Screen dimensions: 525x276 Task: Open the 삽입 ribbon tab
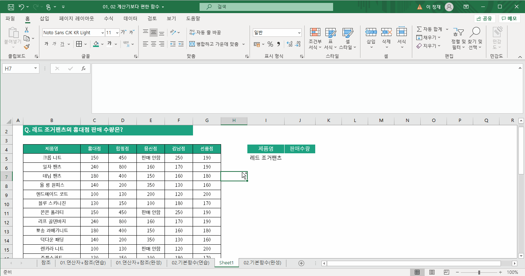pos(45,19)
